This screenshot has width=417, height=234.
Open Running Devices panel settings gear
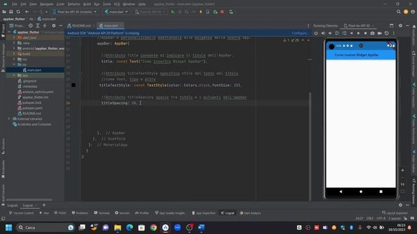tap(401, 25)
